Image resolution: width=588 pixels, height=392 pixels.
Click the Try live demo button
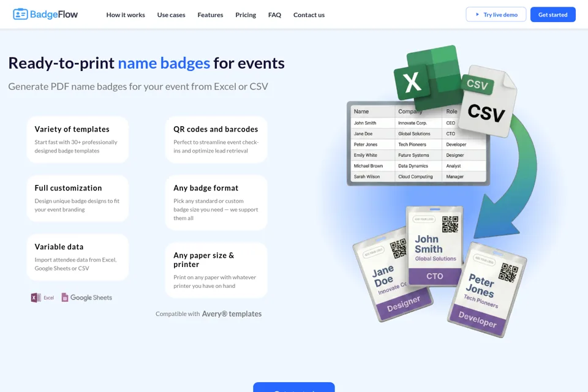pyautogui.click(x=496, y=15)
